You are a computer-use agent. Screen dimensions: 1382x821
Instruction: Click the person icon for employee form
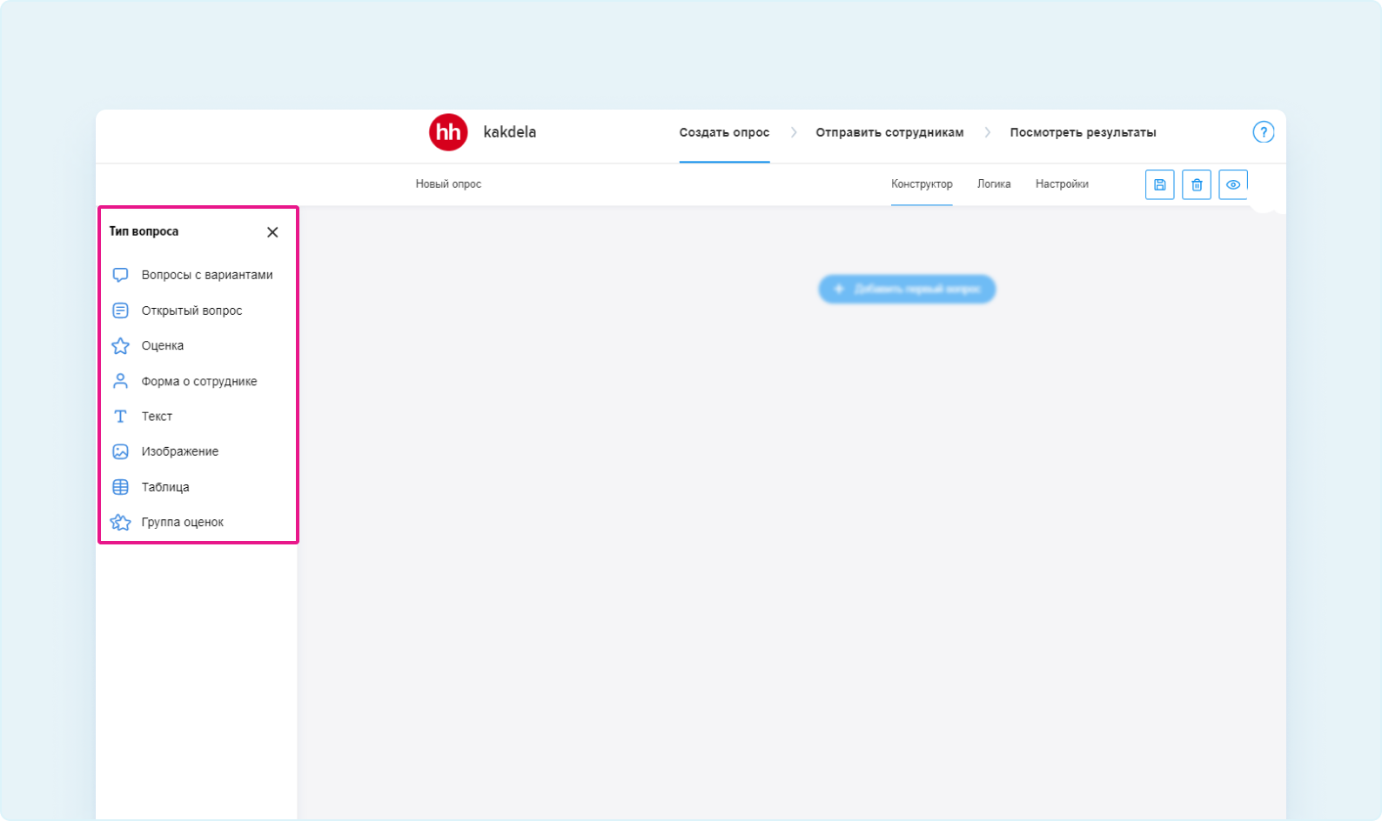pos(120,381)
